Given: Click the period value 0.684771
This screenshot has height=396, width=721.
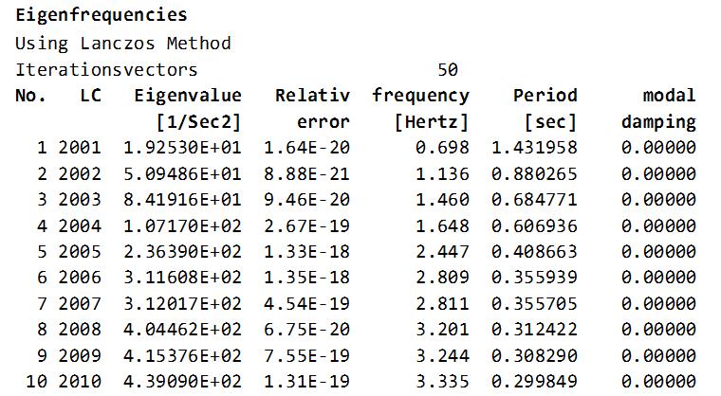Looking at the screenshot, I should click(x=534, y=200).
